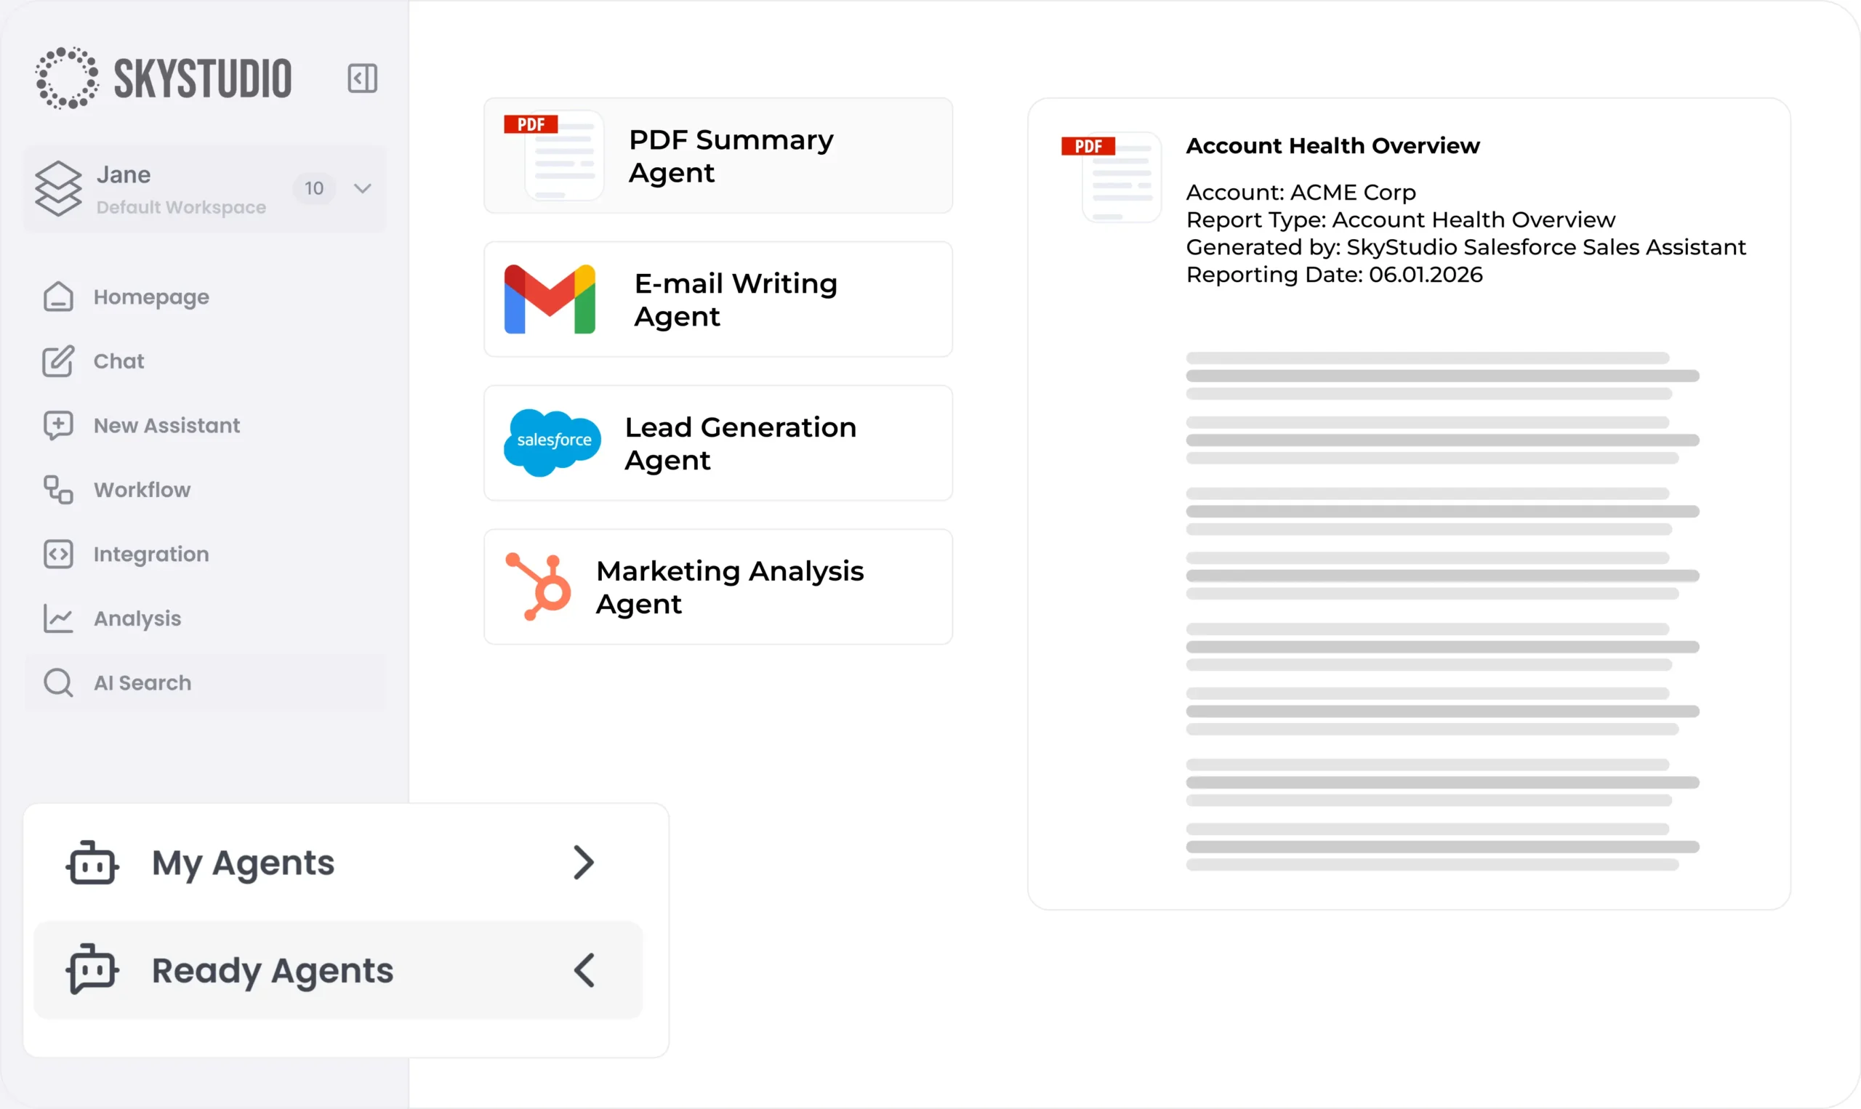This screenshot has height=1109, width=1861.
Task: Click the SkyStudio logo
Action: [164, 78]
